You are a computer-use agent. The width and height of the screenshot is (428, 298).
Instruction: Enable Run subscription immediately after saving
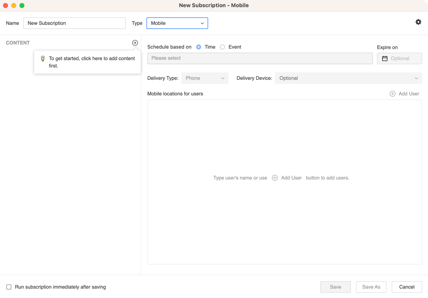(9, 287)
